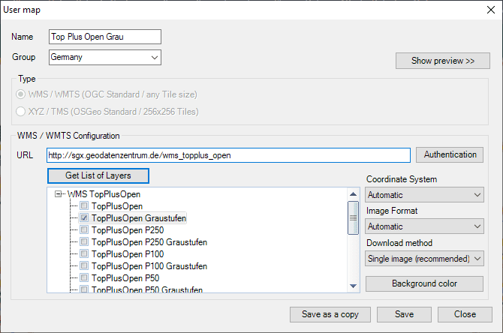The height and width of the screenshot is (333, 503).
Task: Open the Download method dropdown
Action: click(424, 258)
